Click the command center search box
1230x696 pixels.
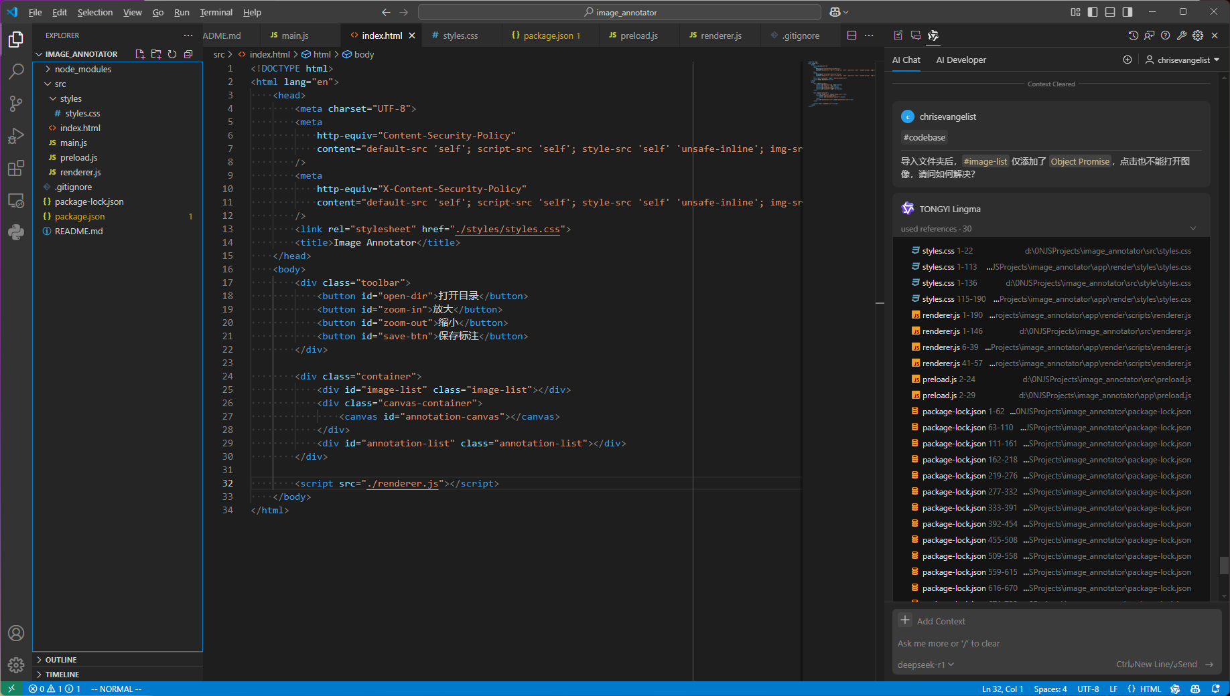click(620, 12)
